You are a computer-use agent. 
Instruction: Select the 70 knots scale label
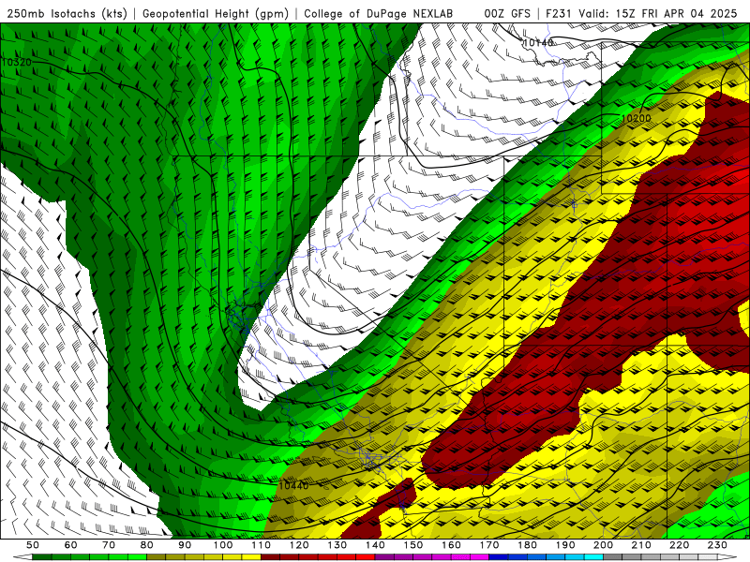point(109,545)
